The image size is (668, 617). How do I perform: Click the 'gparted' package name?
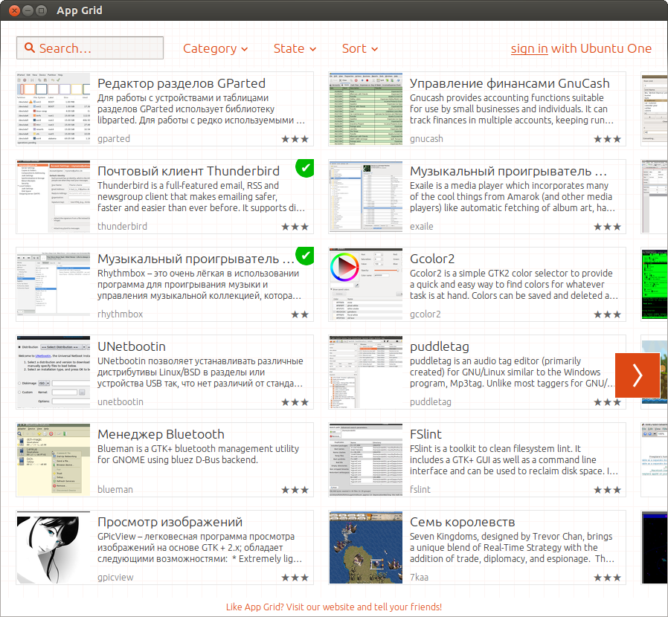tap(114, 139)
